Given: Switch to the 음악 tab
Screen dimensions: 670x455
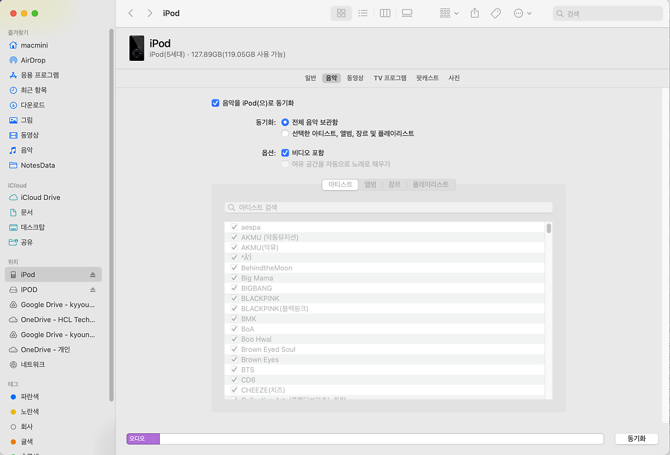Looking at the screenshot, I should click(331, 78).
